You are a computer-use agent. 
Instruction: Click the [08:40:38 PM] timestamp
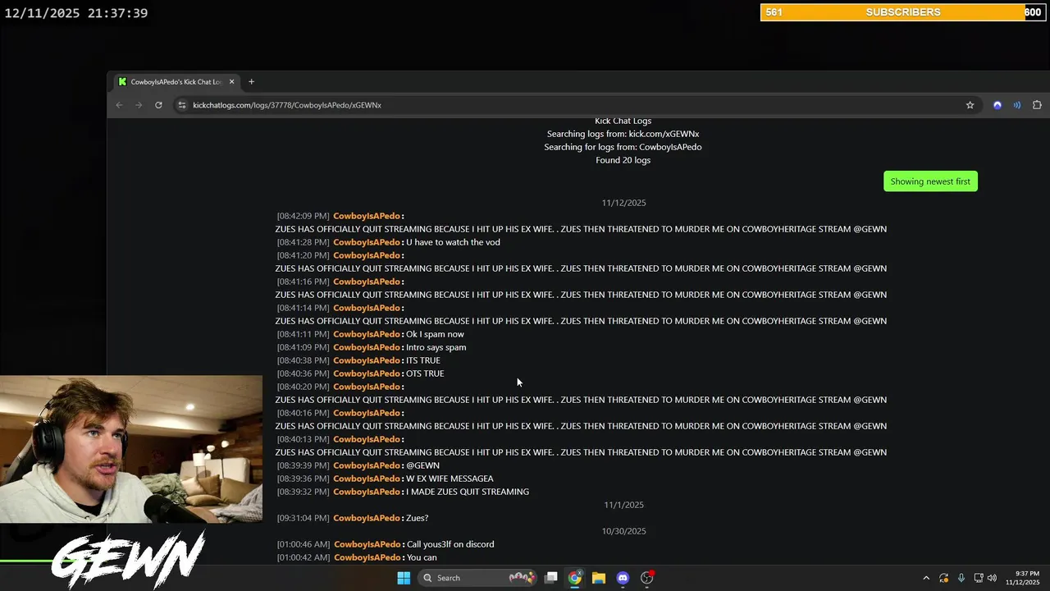coord(303,360)
